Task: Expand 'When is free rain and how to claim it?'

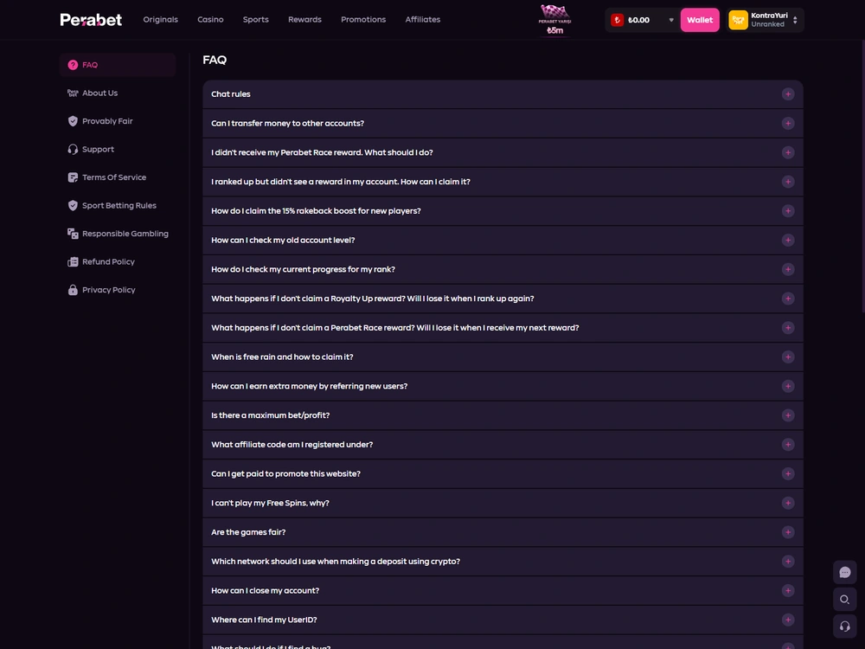Action: tap(503, 357)
